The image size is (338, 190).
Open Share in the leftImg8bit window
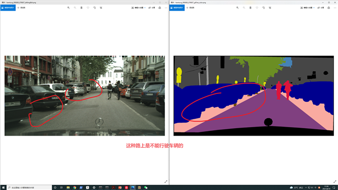(152, 7)
